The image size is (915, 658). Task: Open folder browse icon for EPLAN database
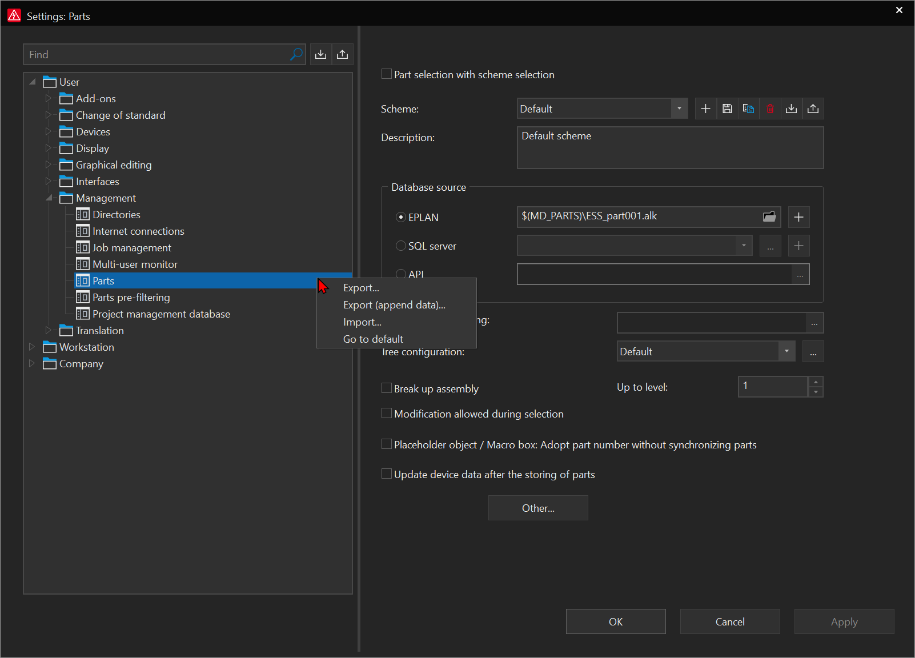(769, 216)
